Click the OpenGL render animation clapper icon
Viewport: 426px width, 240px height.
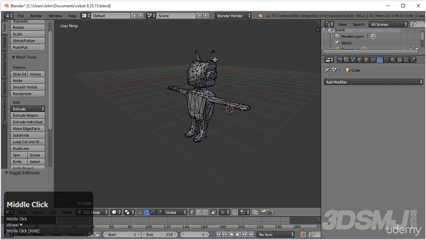(x=270, y=212)
